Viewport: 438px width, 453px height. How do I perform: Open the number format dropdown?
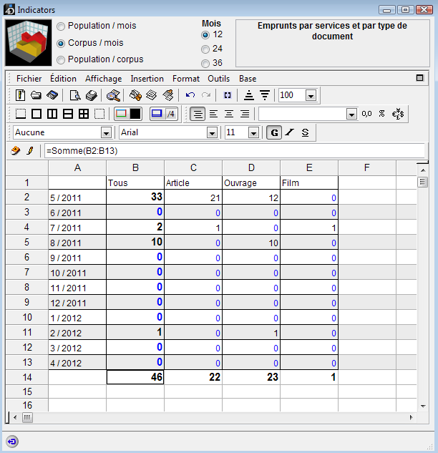tap(351, 115)
